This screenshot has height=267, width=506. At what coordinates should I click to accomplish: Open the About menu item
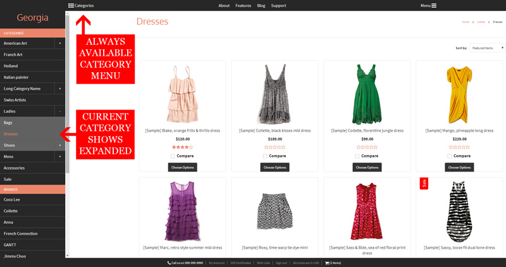224,6
